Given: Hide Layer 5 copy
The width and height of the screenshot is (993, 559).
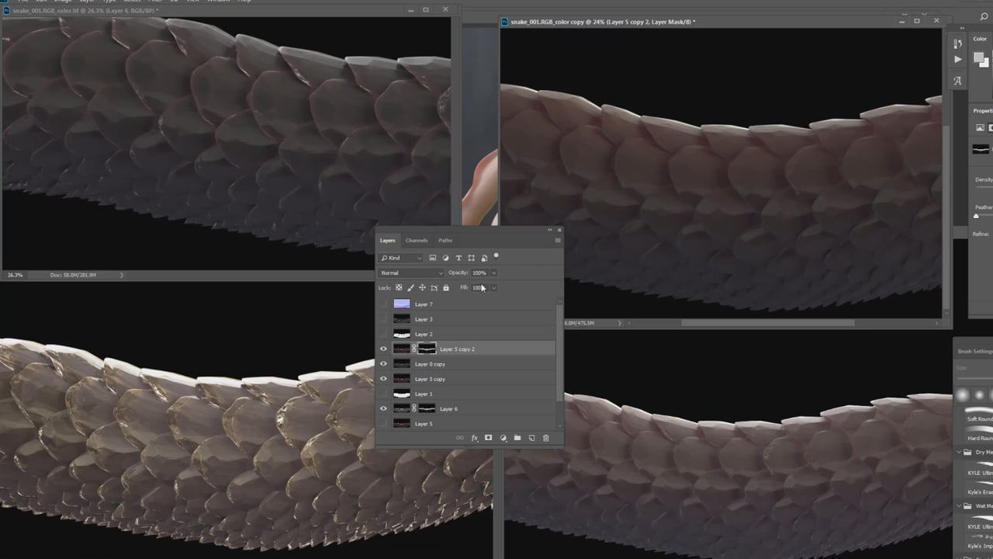Looking at the screenshot, I should pos(383,379).
